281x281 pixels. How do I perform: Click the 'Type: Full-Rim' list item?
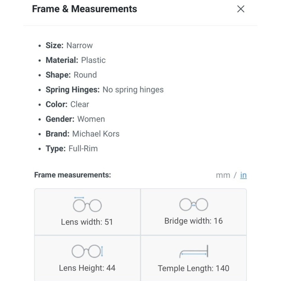72,149
